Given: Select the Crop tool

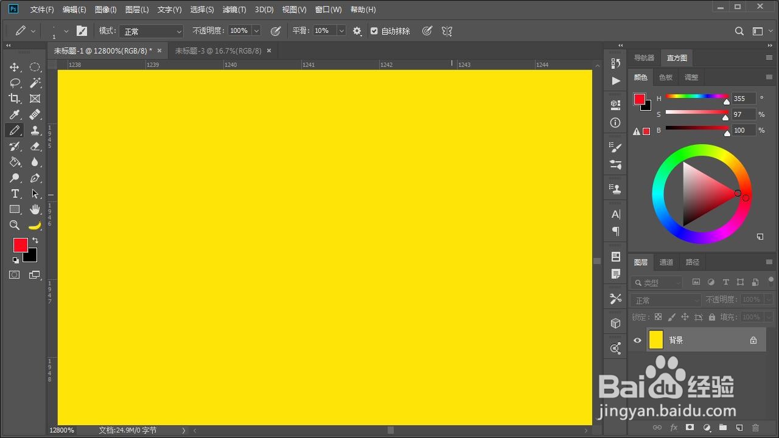Looking at the screenshot, I should coord(15,99).
